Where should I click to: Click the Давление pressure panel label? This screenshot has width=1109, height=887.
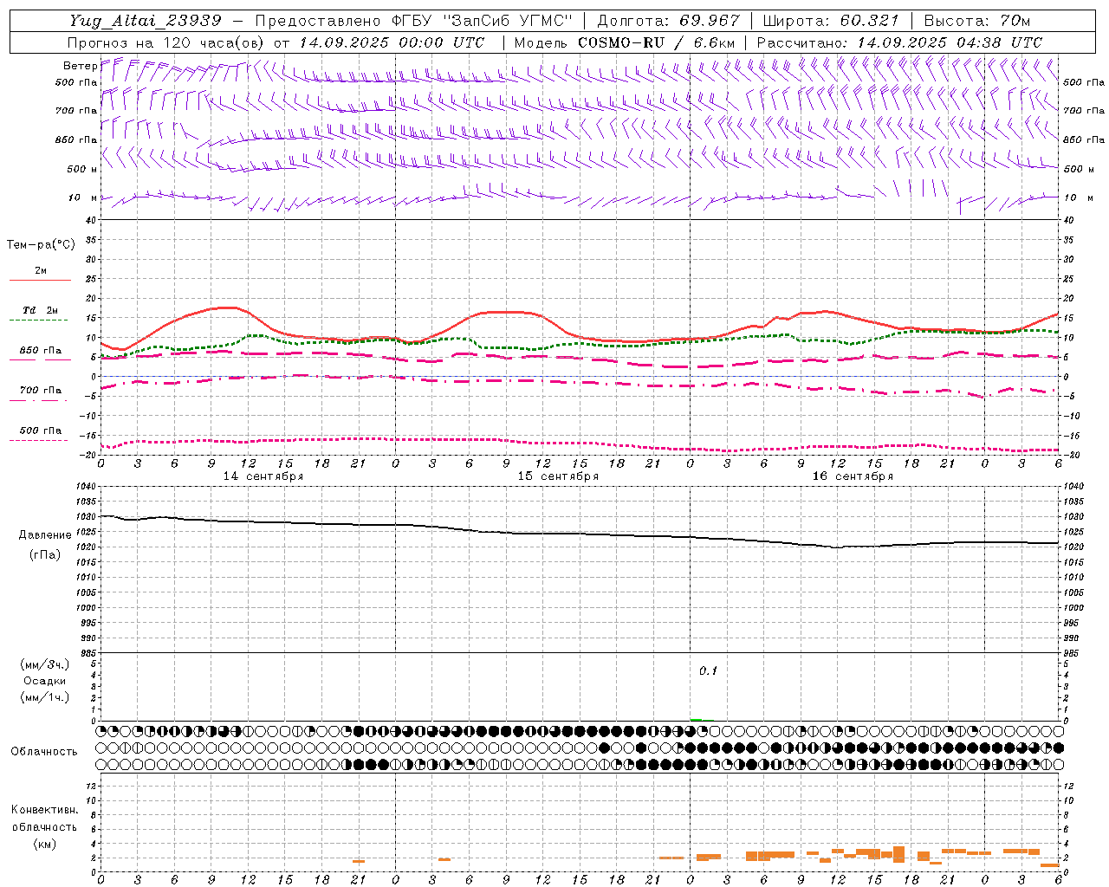[x=45, y=535]
